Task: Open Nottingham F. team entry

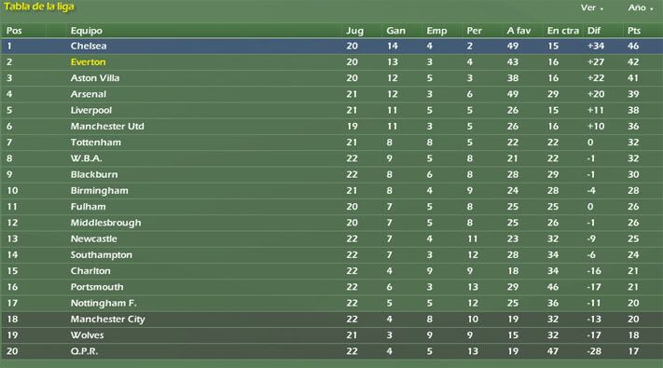Action: point(104,303)
